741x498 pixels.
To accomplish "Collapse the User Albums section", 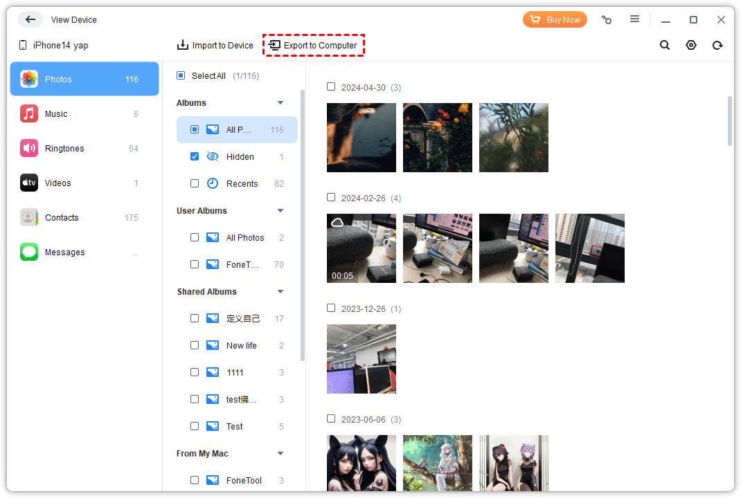I will (280, 211).
